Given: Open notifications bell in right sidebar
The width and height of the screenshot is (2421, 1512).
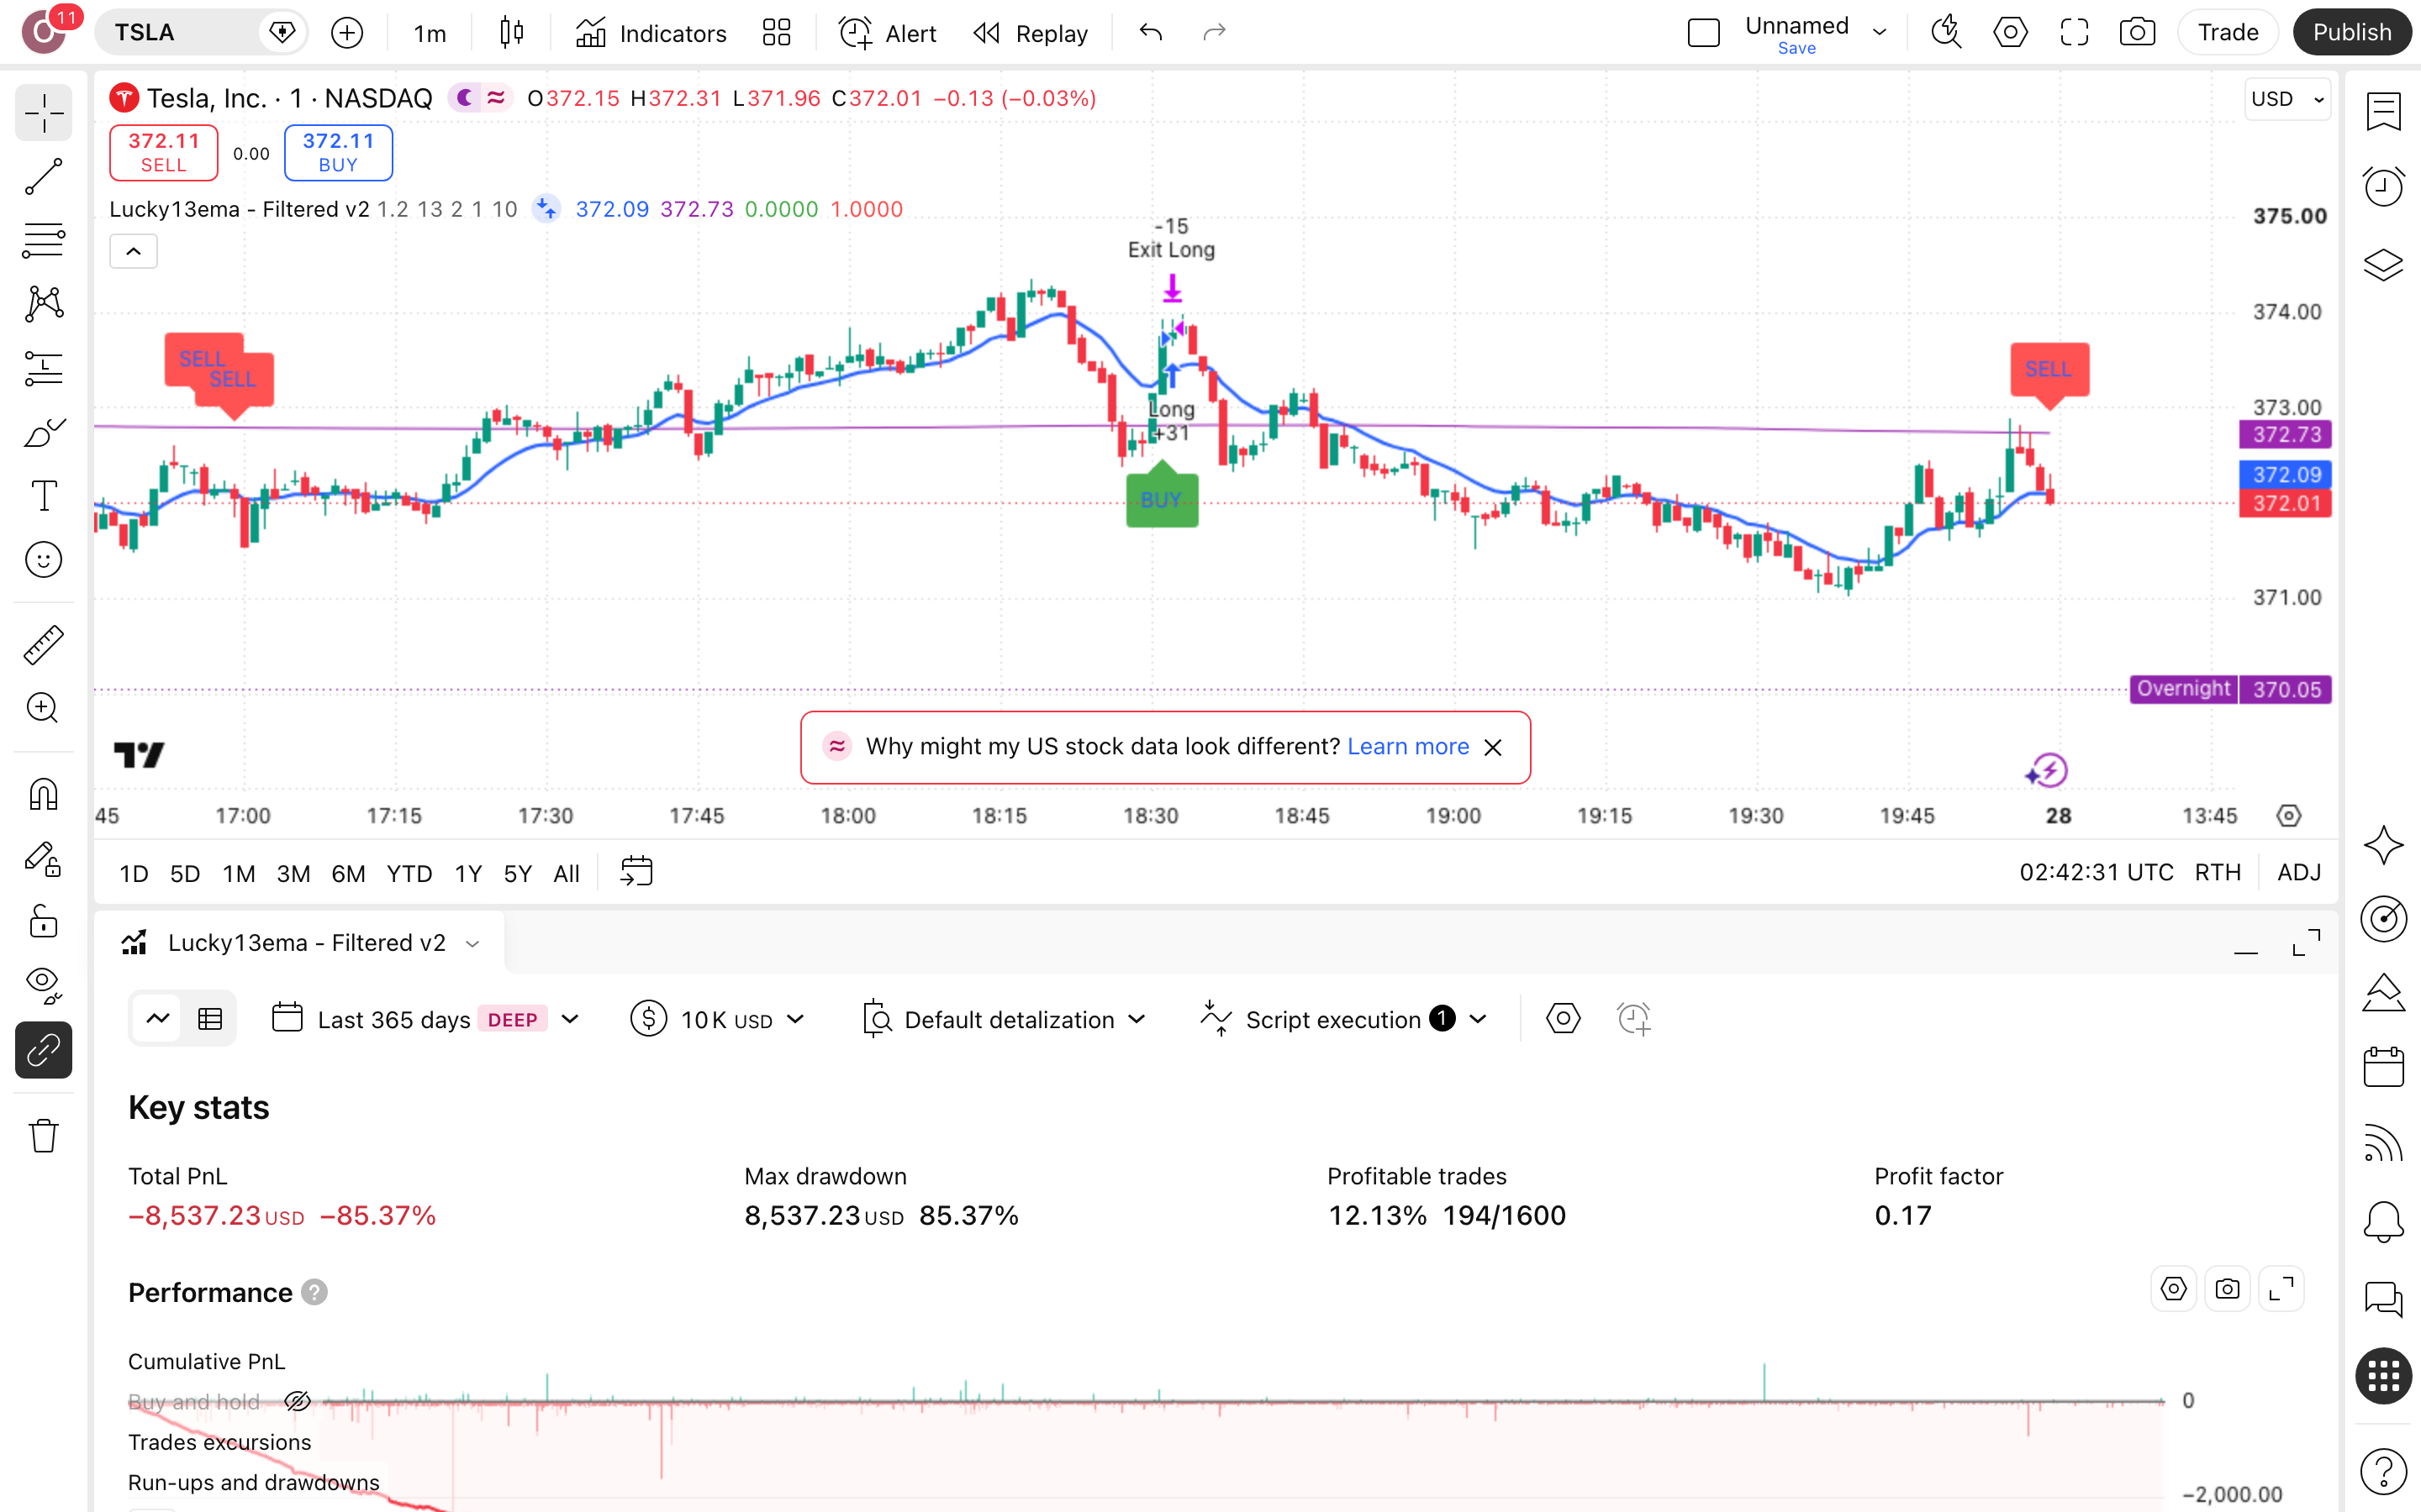Looking at the screenshot, I should pyautogui.click(x=2383, y=1221).
